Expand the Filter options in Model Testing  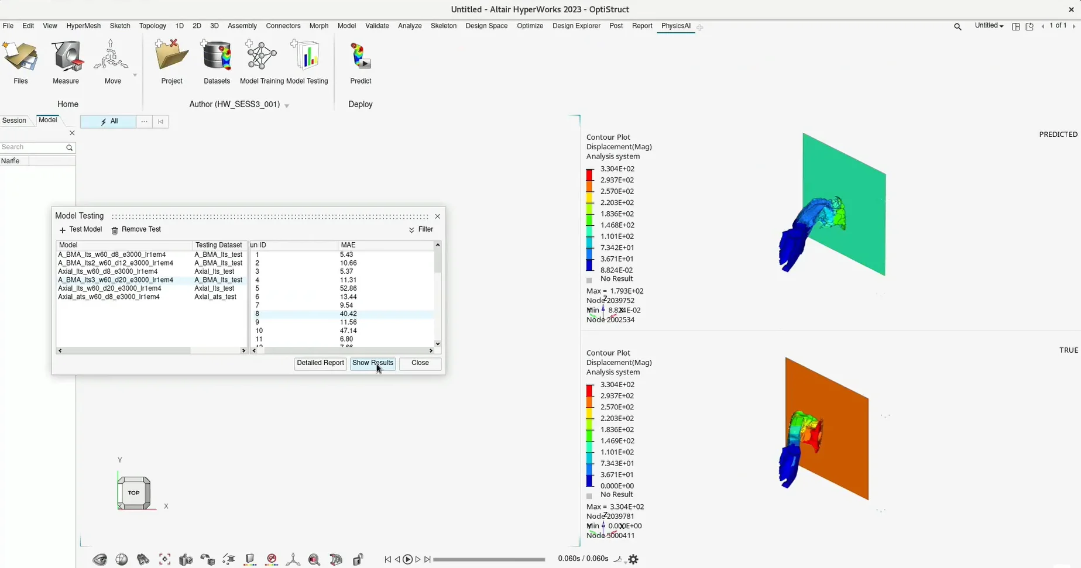421,230
